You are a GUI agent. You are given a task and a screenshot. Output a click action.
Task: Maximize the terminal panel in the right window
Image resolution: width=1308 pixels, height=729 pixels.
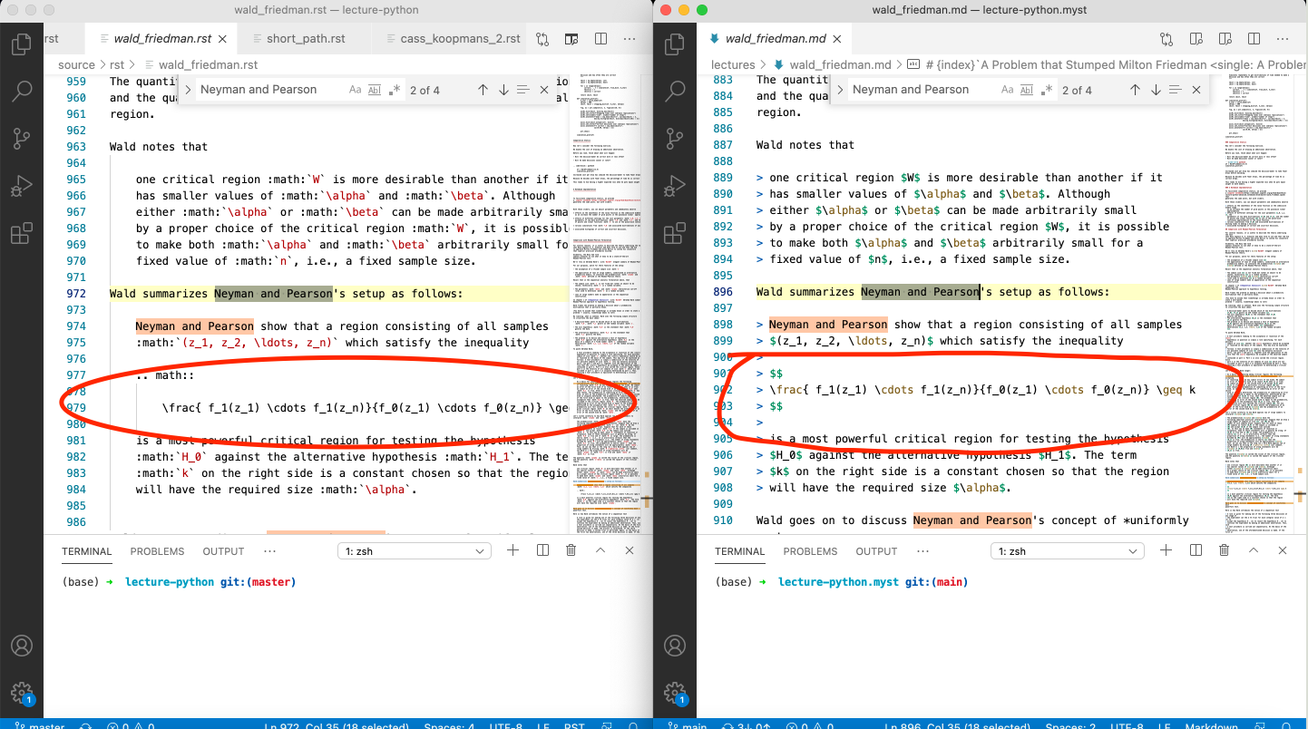(1254, 550)
